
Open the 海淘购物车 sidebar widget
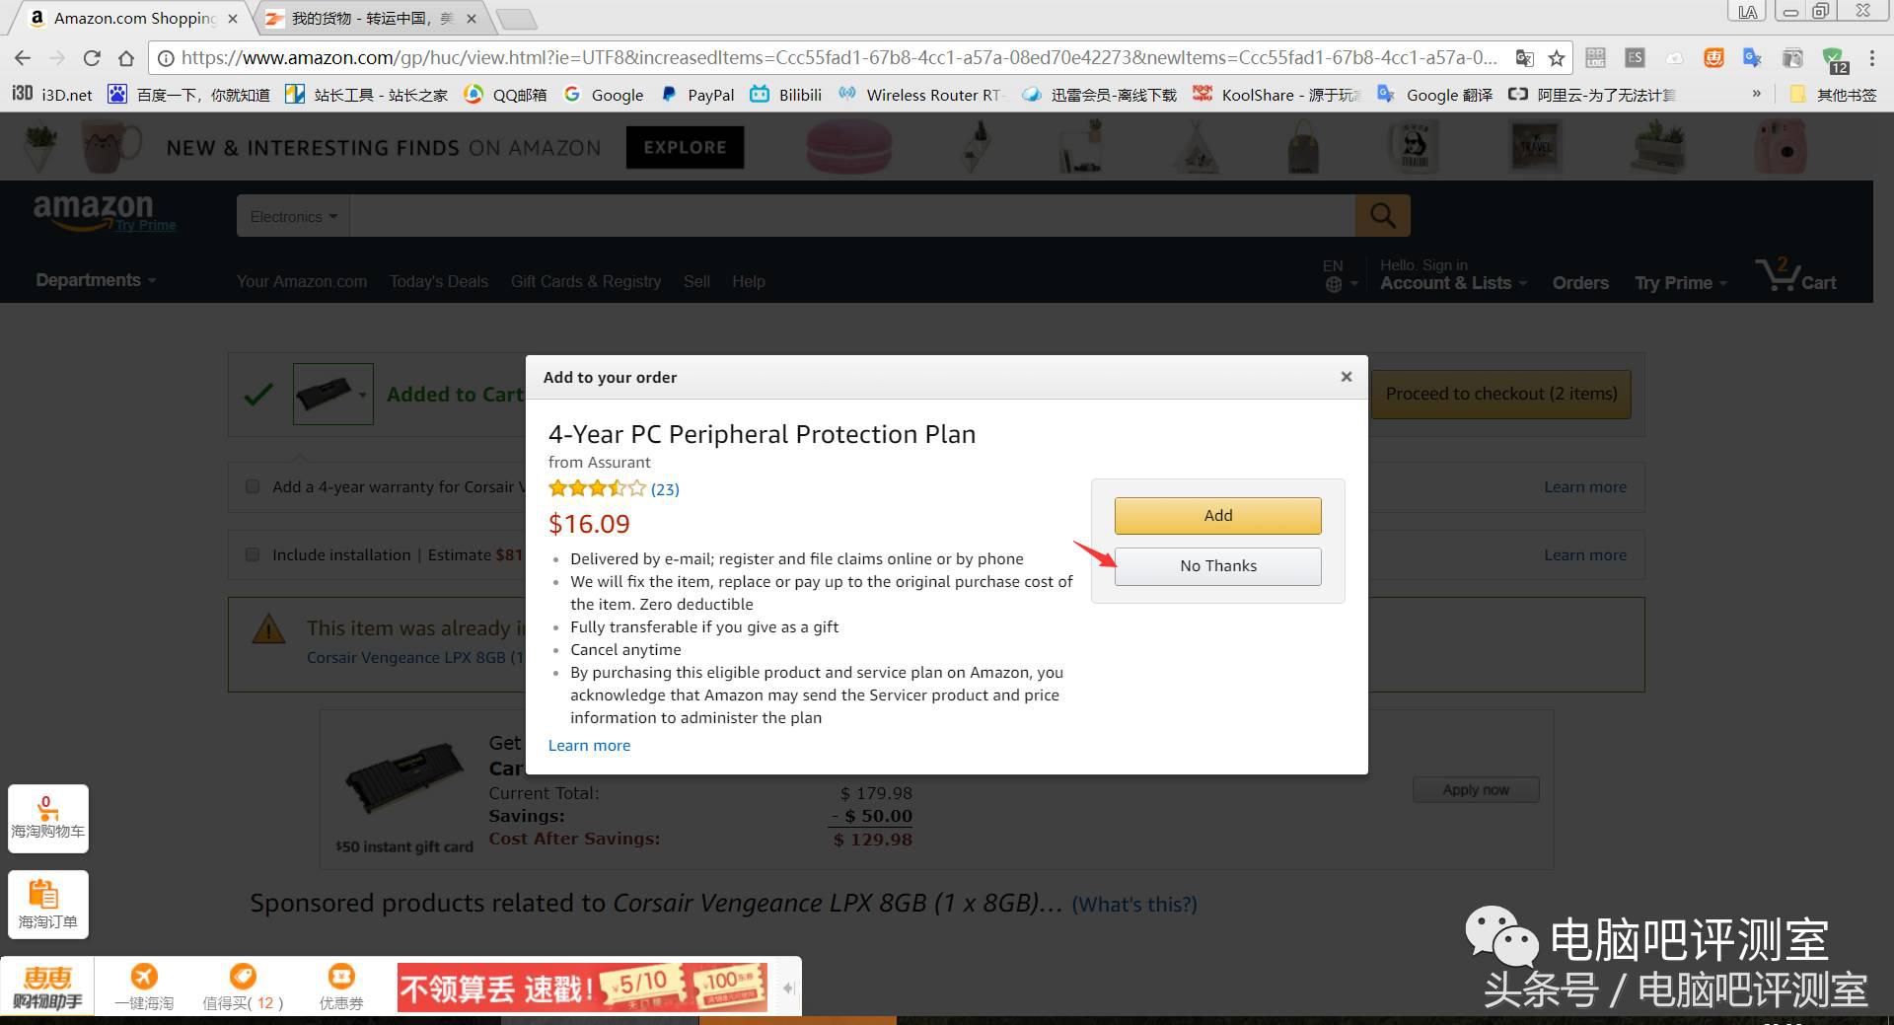(47, 818)
